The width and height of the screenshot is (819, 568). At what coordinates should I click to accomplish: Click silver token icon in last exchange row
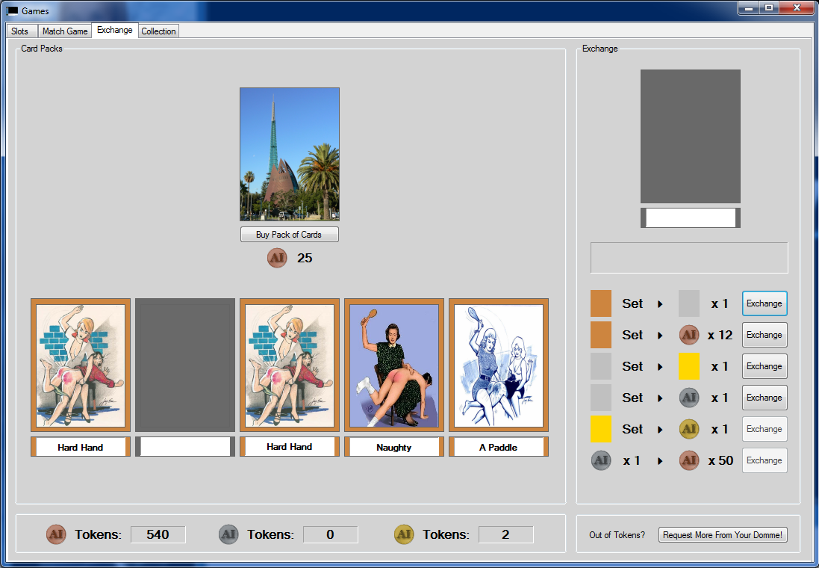tap(601, 460)
